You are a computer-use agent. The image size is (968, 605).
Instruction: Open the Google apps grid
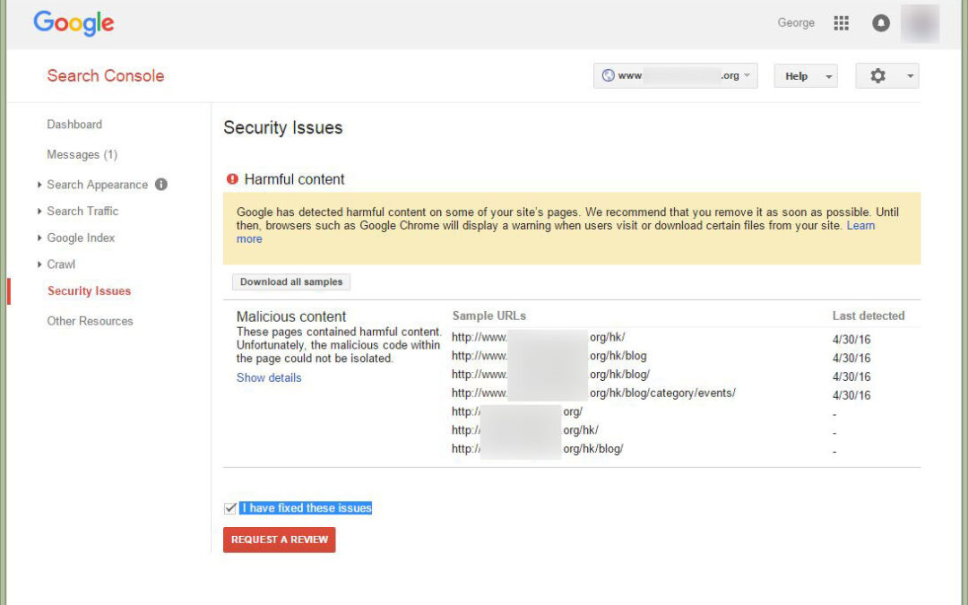[841, 22]
